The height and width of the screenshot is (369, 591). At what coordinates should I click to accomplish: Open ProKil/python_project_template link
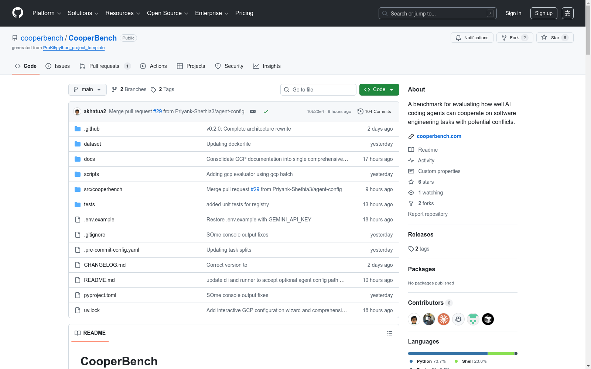(x=74, y=48)
